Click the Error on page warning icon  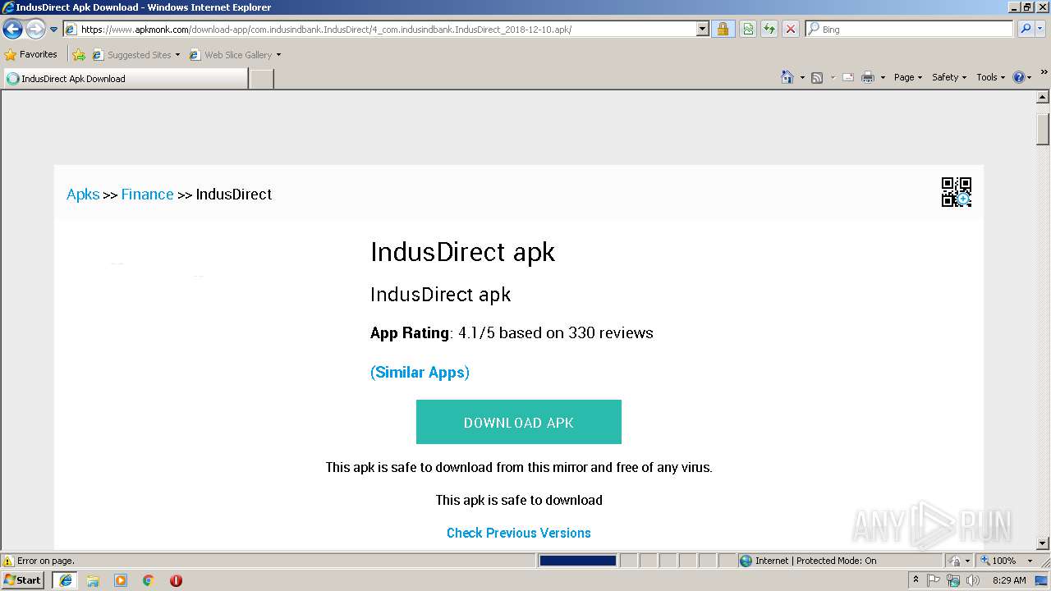click(x=9, y=561)
